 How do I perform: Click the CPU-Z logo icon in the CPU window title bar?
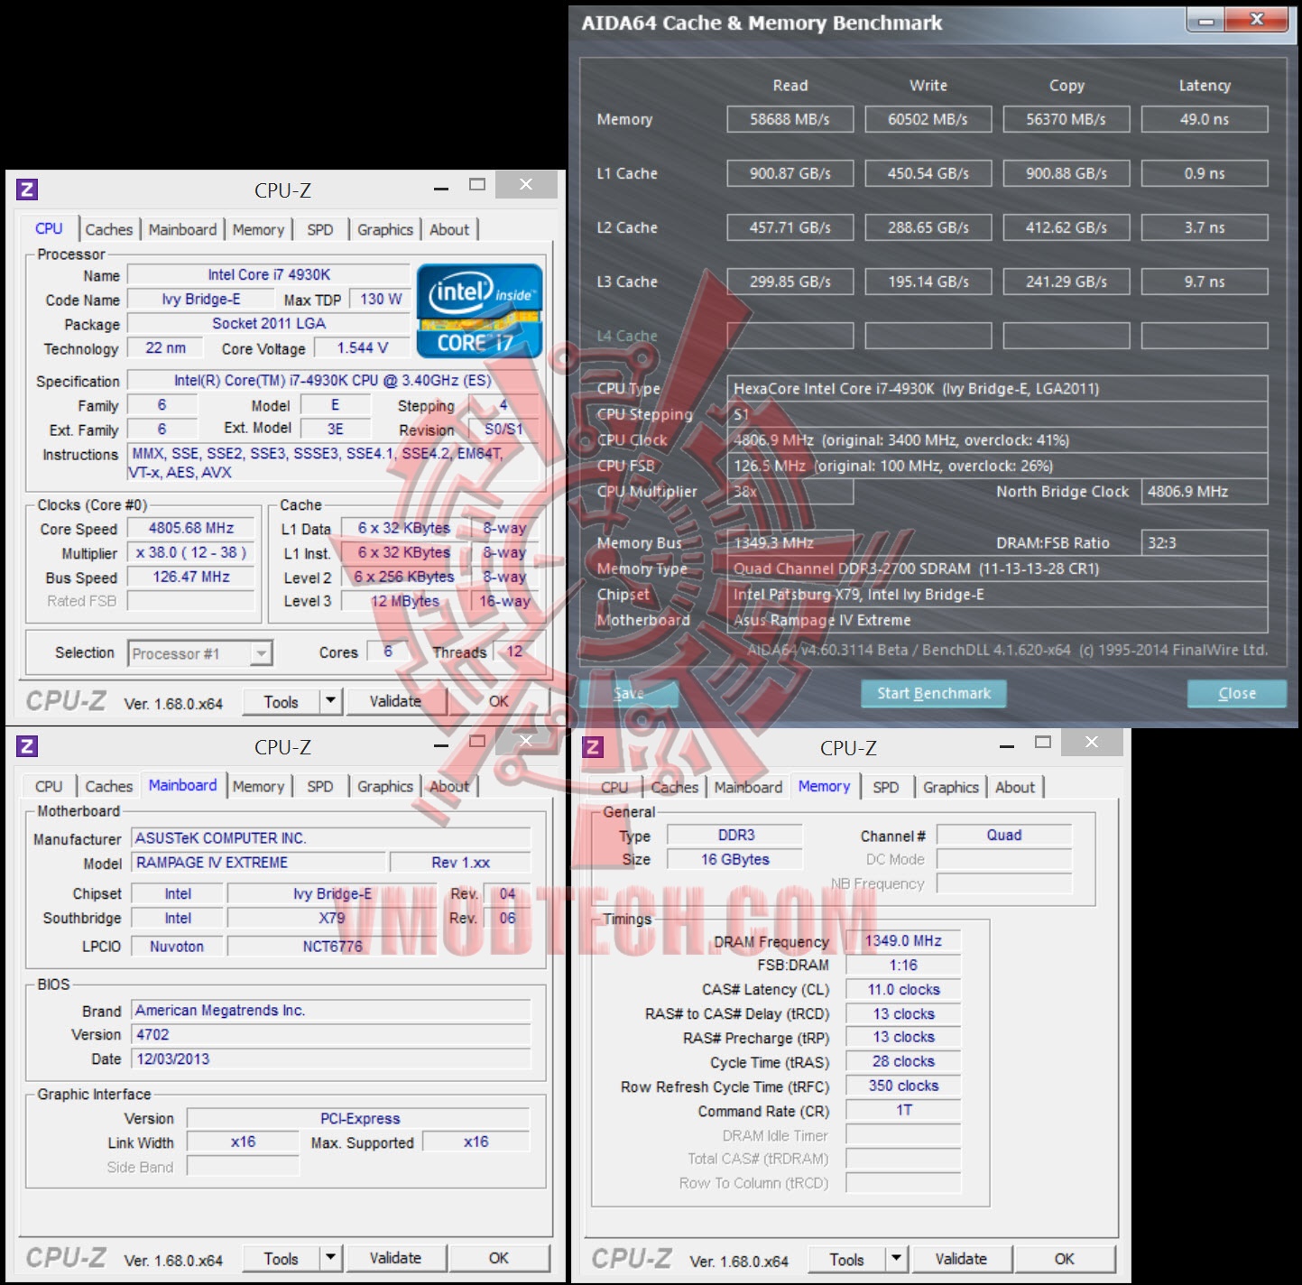27,190
